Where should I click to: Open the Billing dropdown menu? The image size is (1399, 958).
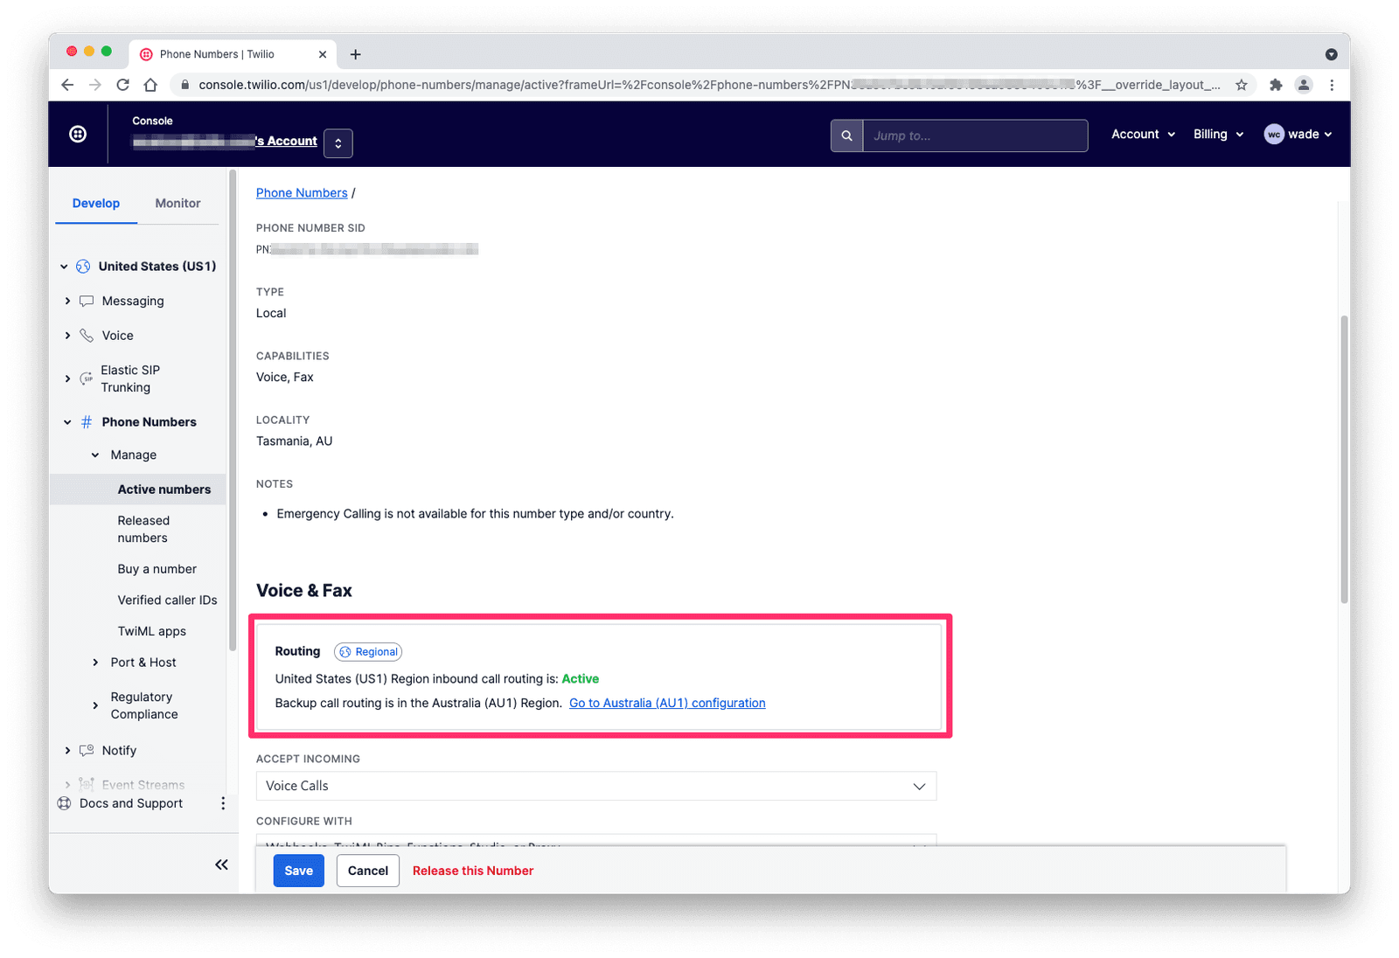click(1217, 134)
